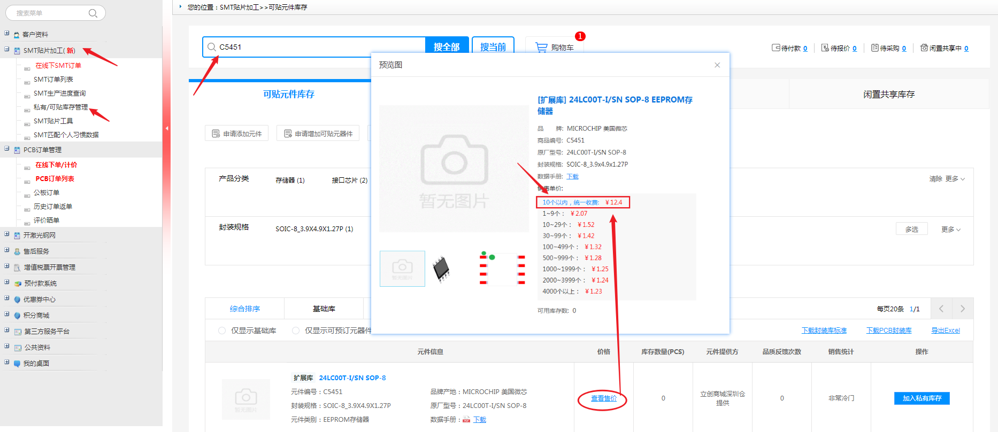Select the footprint diagram thumbnail

pos(502,269)
